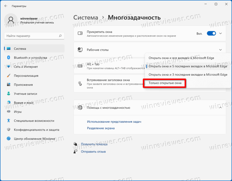
Task: Select the 3 последние вкладки option
Action: pos(188,75)
